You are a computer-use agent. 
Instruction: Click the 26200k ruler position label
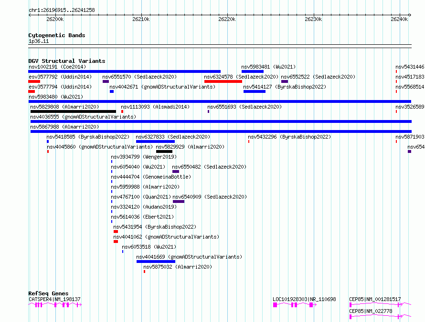[55, 19]
